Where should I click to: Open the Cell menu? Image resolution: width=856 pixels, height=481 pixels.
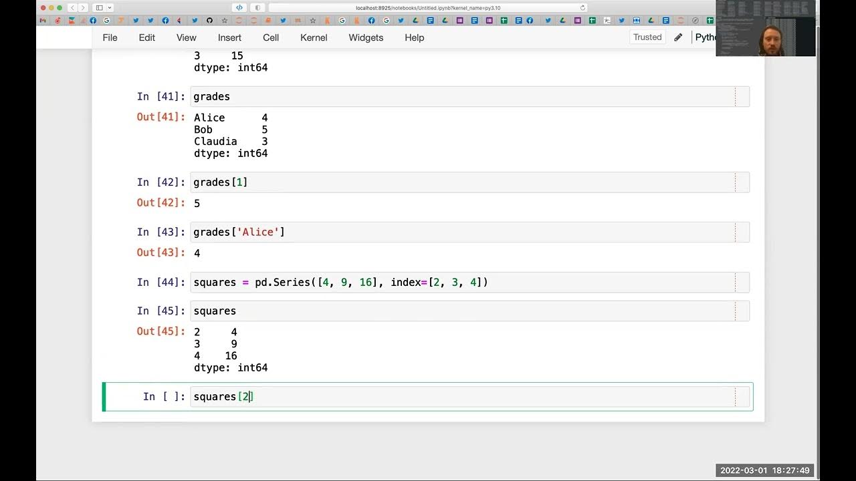[271, 37]
